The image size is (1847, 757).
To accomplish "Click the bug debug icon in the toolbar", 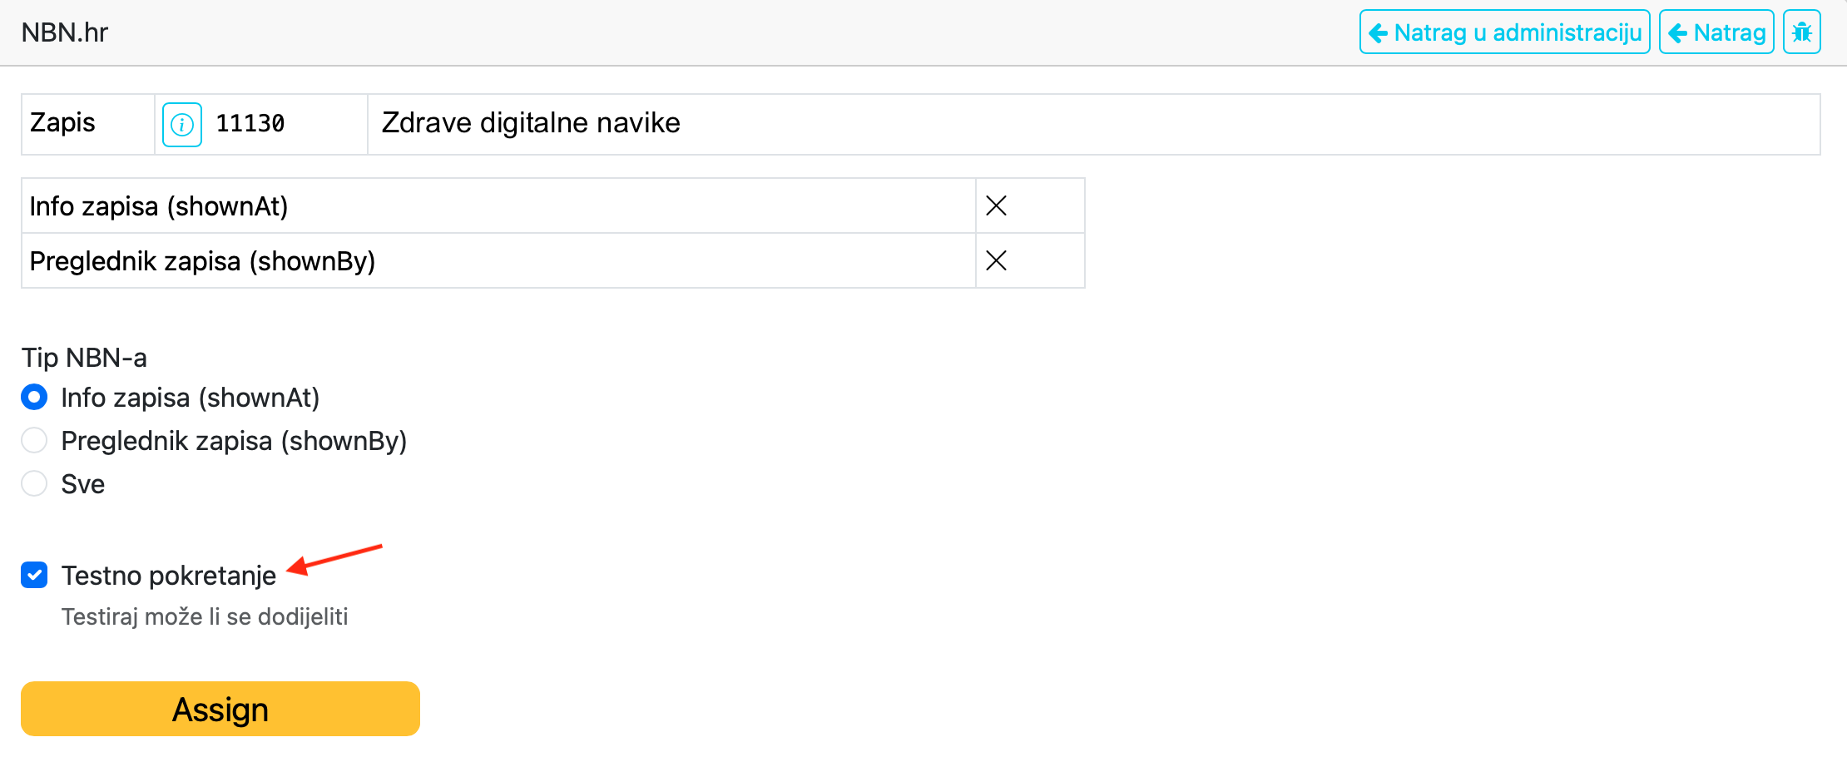I will [1802, 32].
